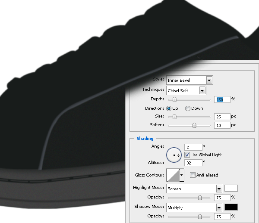
Task: Click the Soften slider handle
Action: pos(194,125)
